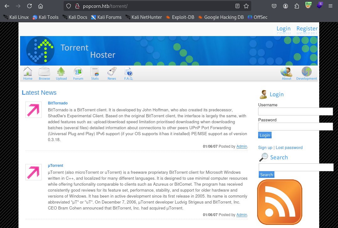Screen dimensions: 338x228
Task: Open the Exploit-DB bookmark
Action: pos(180,17)
